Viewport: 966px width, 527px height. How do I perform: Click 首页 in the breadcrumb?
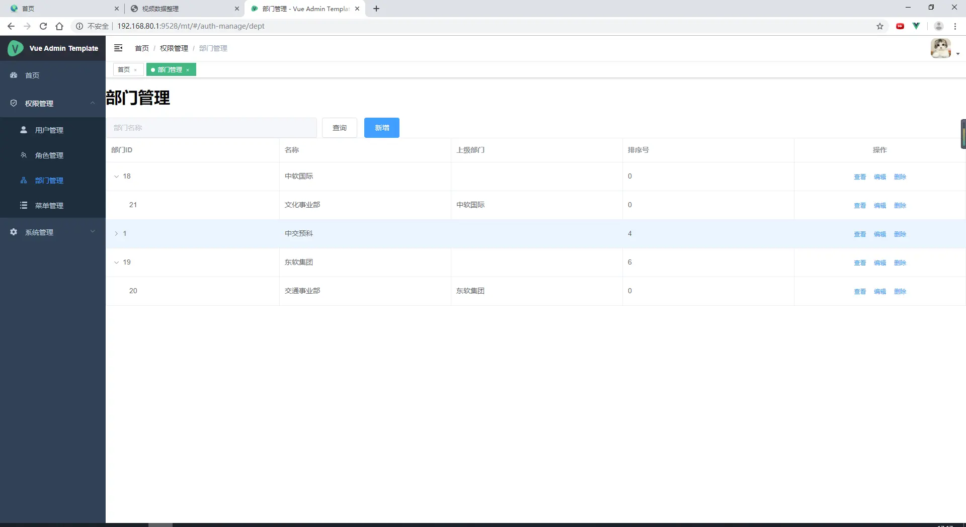pyautogui.click(x=142, y=48)
